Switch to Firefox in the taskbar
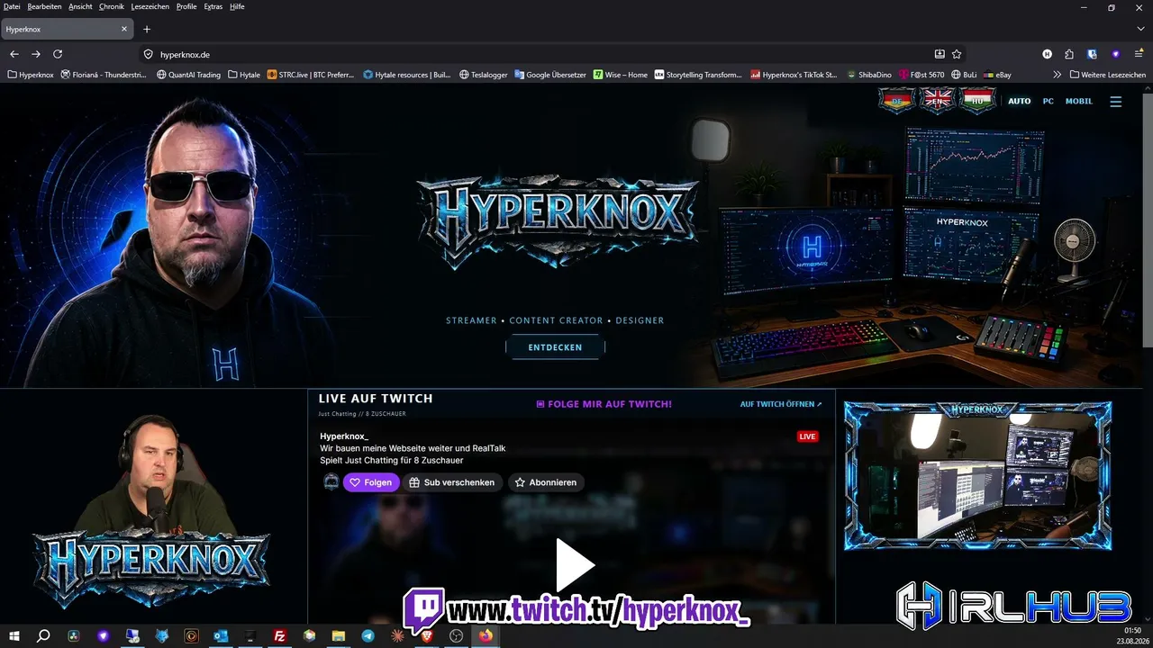Viewport: 1153px width, 648px height. tap(486, 636)
